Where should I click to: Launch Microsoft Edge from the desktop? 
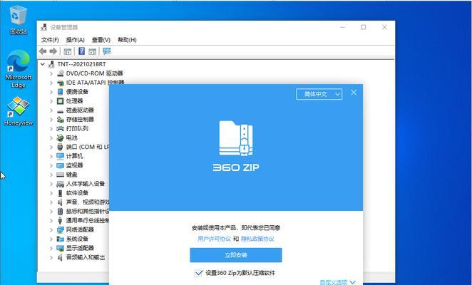point(18,69)
